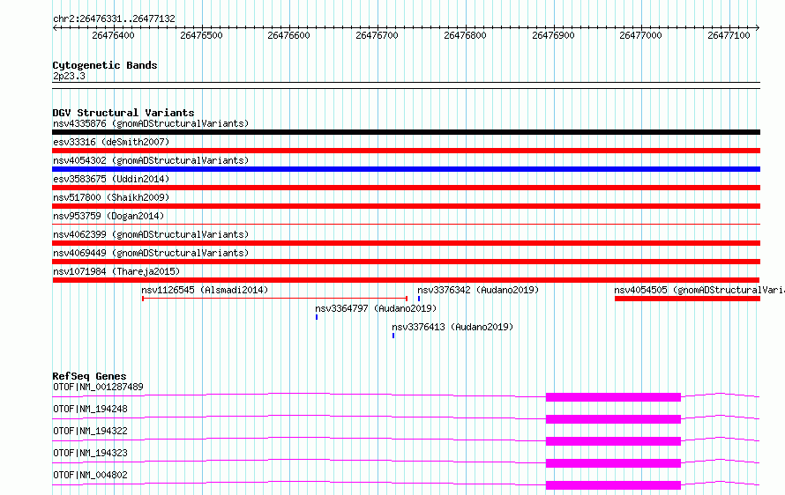This screenshot has width=785, height=495.
Task: Open nsv4054505 variant label
Action: (x=699, y=290)
